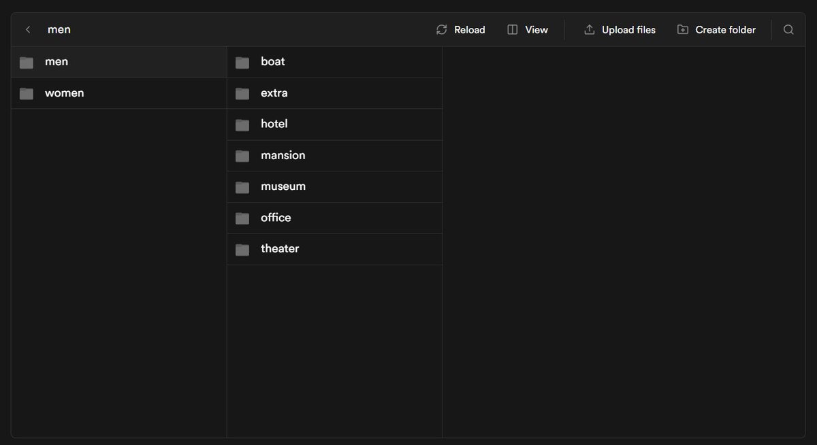Click the folder icon beside boat
Screen dimensions: 817x445
point(242,63)
